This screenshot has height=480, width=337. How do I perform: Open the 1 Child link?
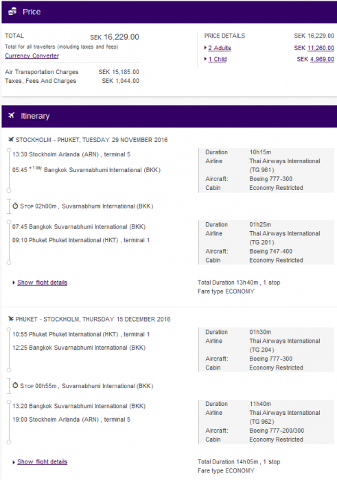[218, 59]
